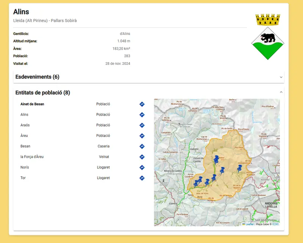
Task: Click directions icon for la Força d'Àreu
Action: coord(142,157)
